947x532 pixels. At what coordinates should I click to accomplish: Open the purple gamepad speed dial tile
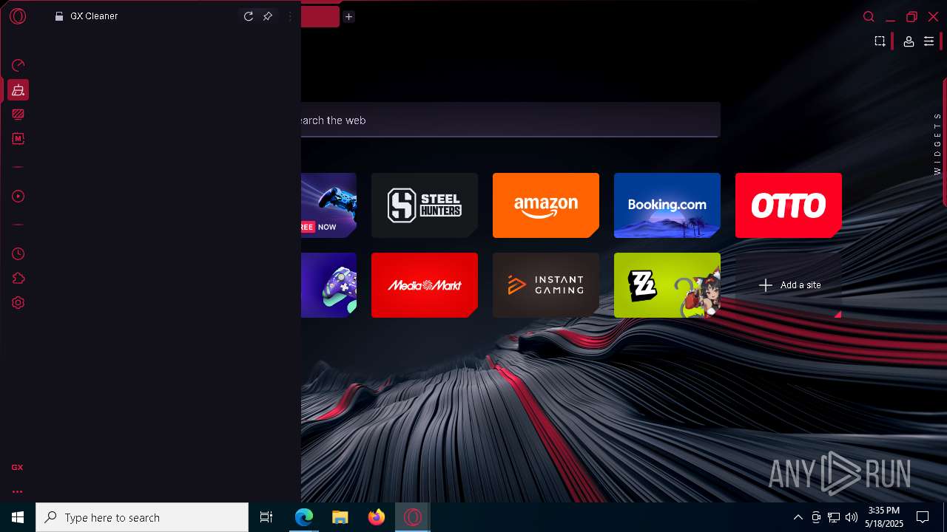[x=329, y=285]
